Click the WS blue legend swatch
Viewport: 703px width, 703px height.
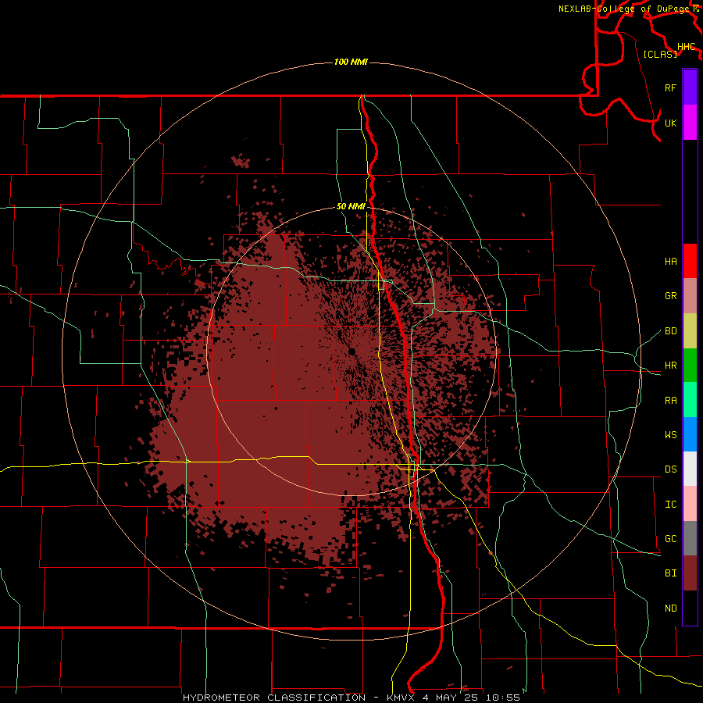point(690,434)
